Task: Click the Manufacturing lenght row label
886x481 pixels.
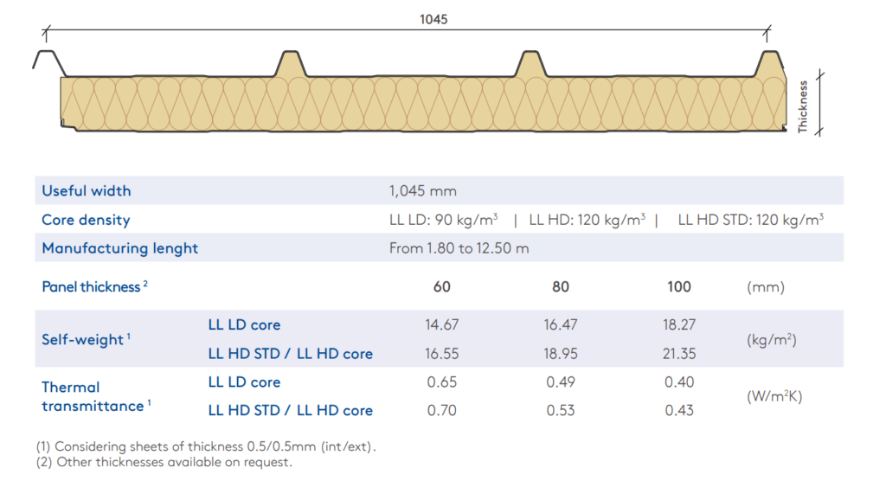Action: tap(119, 248)
